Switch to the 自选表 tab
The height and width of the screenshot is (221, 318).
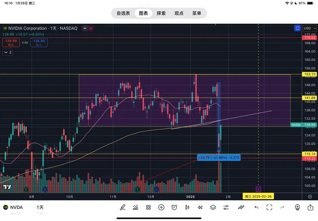tap(123, 13)
